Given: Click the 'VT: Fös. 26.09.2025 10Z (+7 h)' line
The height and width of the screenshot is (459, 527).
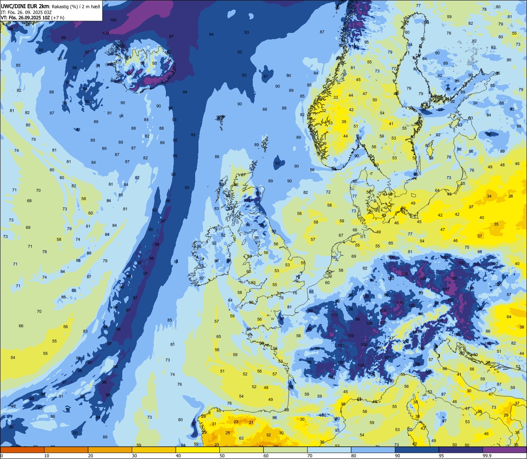Looking at the screenshot, I should 33,18.
